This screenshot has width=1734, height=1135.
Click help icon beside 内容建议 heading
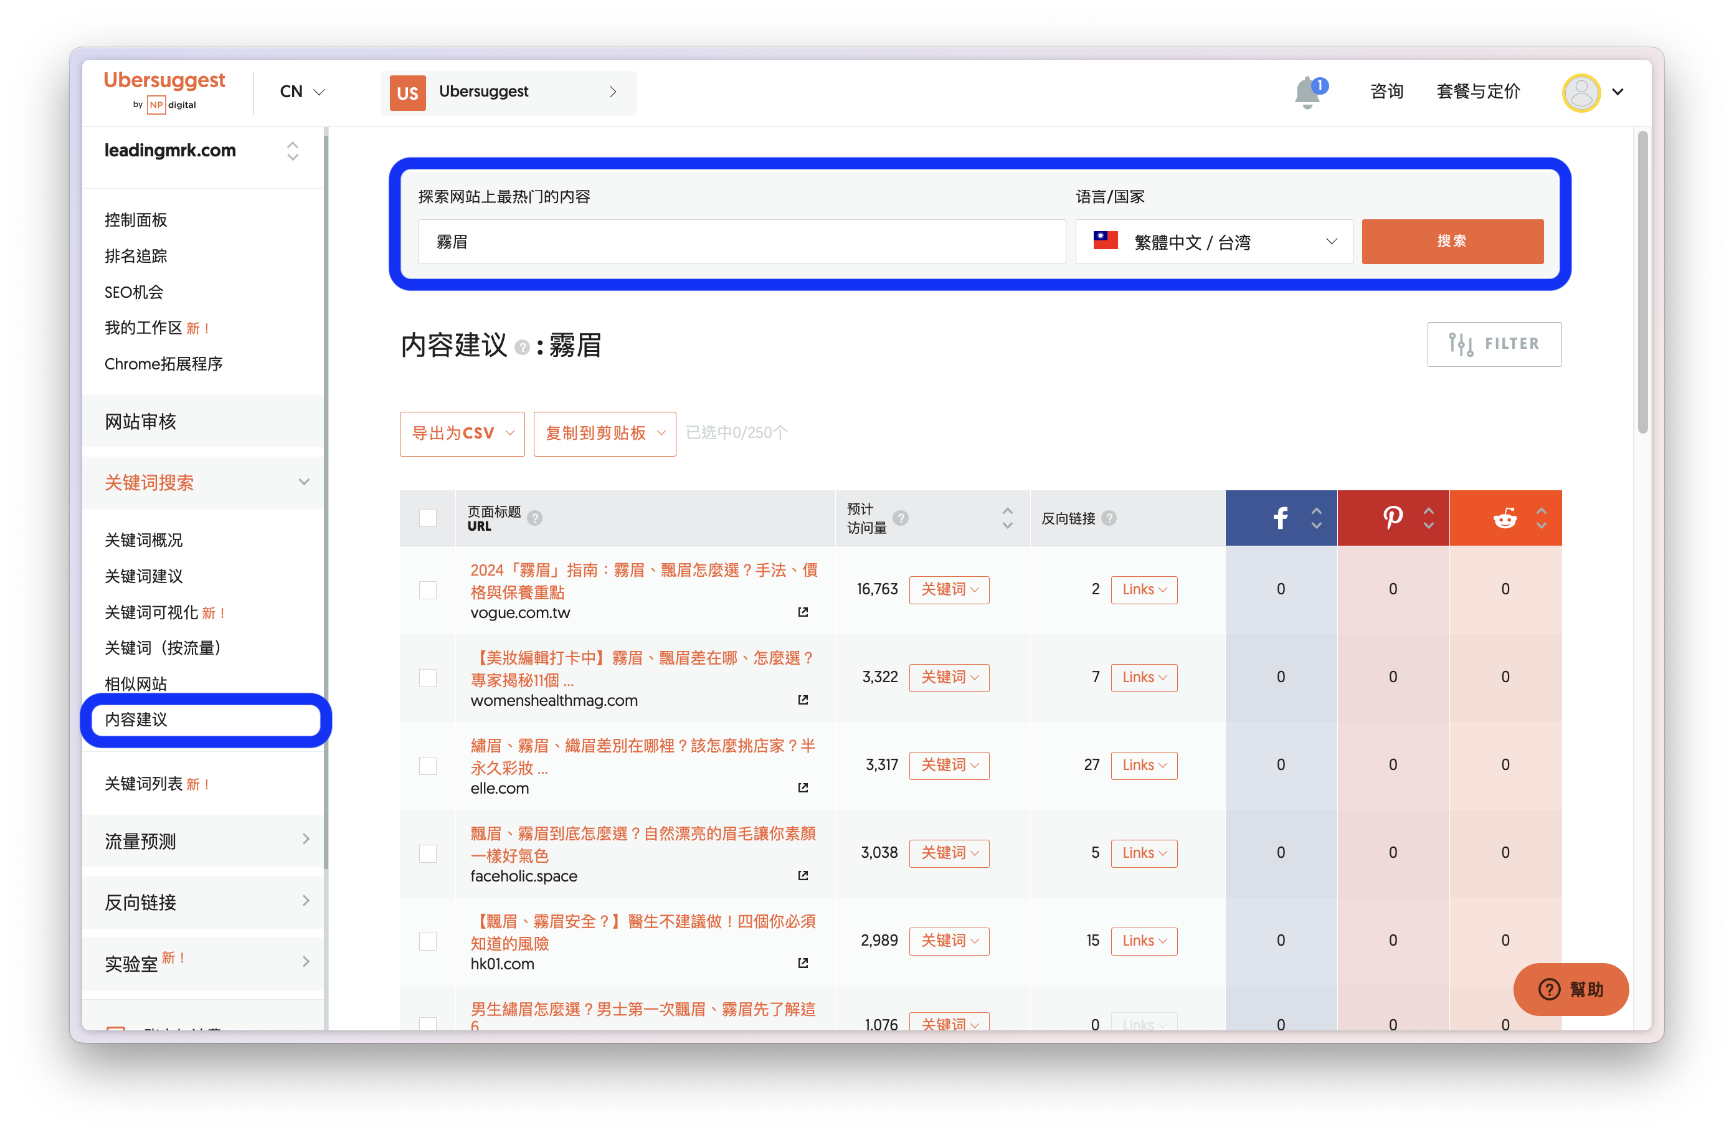tap(522, 348)
